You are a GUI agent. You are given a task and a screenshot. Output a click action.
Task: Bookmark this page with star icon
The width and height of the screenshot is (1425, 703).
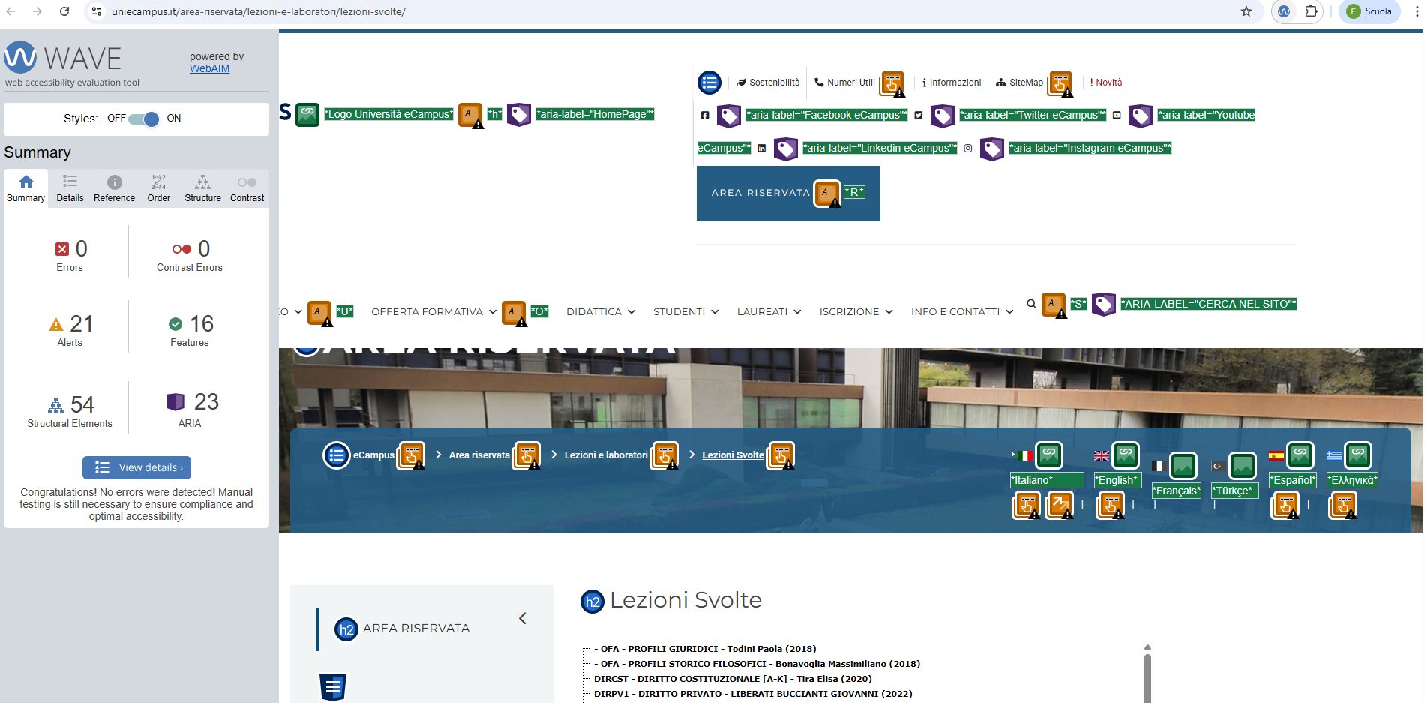(x=1246, y=11)
